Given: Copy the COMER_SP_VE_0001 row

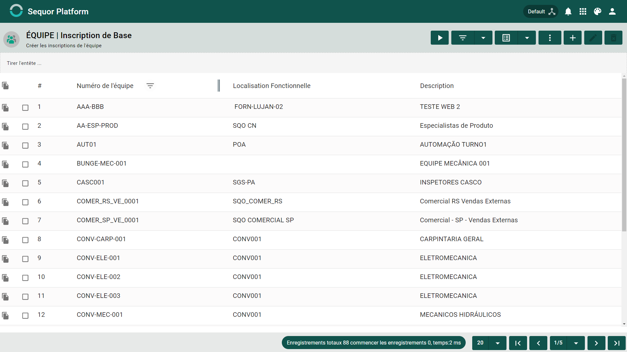Looking at the screenshot, I should click(5, 221).
